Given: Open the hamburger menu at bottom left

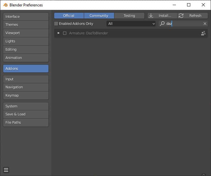Looking at the screenshot, I should coord(6,170).
